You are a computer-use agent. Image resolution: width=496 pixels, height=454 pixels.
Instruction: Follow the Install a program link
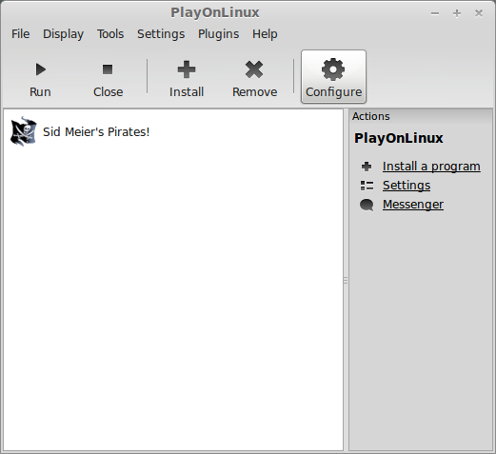pyautogui.click(x=431, y=167)
